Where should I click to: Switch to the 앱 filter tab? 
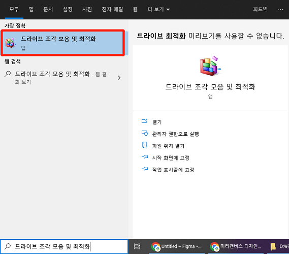point(31,9)
